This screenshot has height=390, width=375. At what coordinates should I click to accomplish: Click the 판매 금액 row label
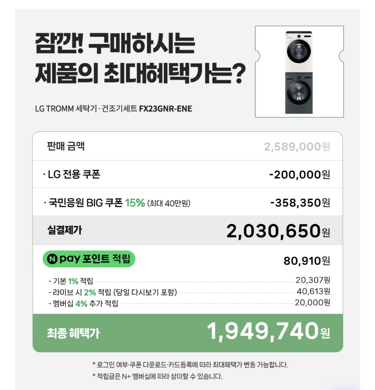click(66, 146)
